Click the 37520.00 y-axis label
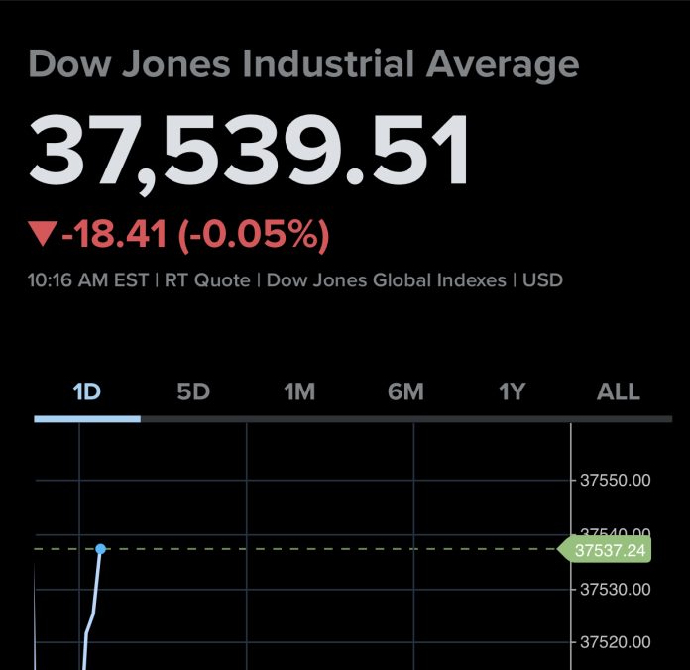 point(615,641)
